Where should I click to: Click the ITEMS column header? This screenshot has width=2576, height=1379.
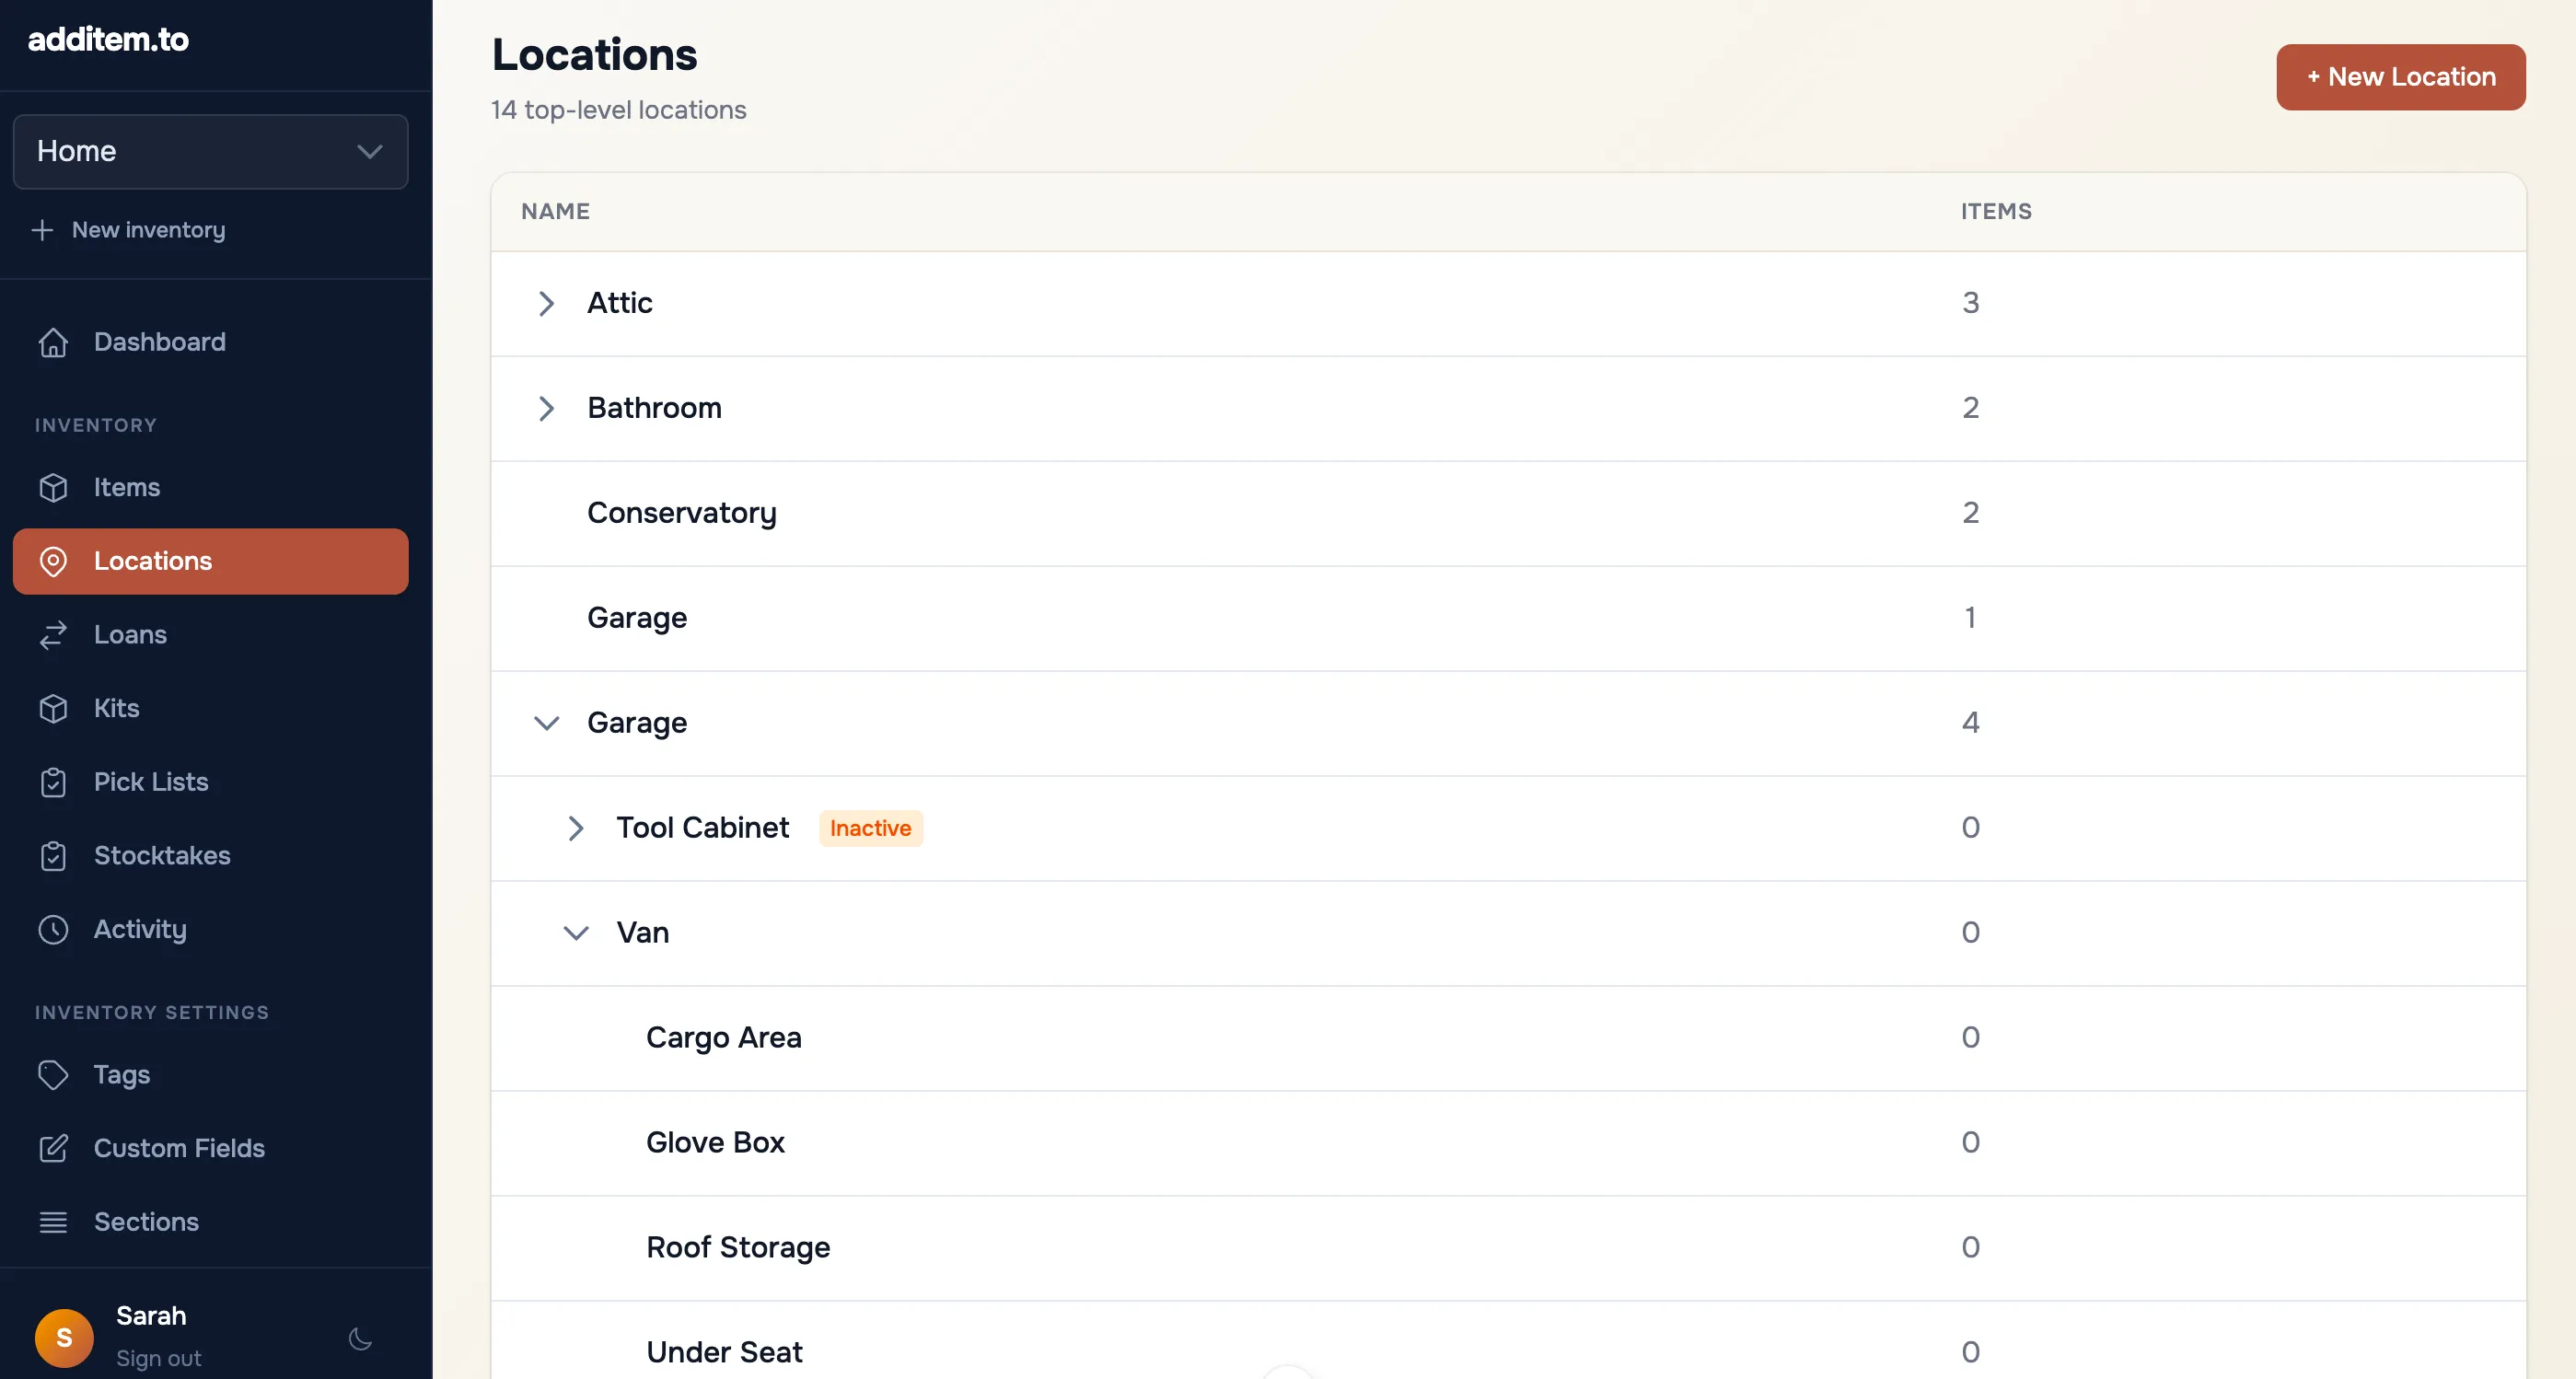[1996, 211]
